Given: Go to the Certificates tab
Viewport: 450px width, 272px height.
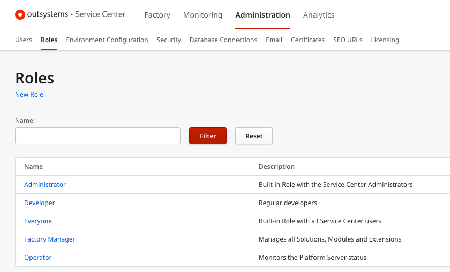Looking at the screenshot, I should [x=307, y=40].
